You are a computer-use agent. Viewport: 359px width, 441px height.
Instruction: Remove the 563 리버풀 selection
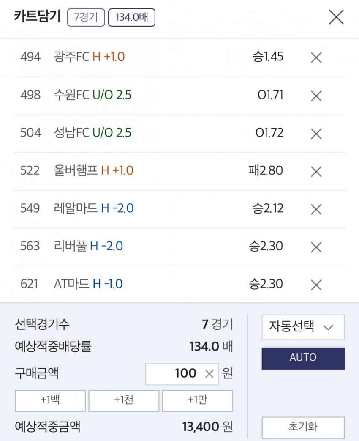coord(316,247)
